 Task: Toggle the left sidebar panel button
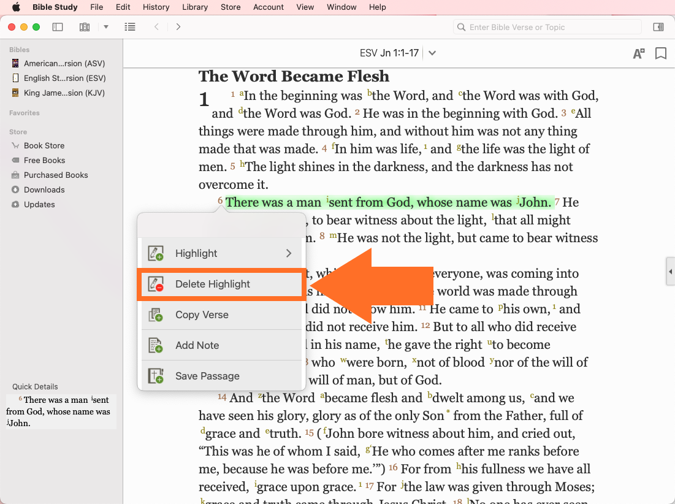(58, 27)
